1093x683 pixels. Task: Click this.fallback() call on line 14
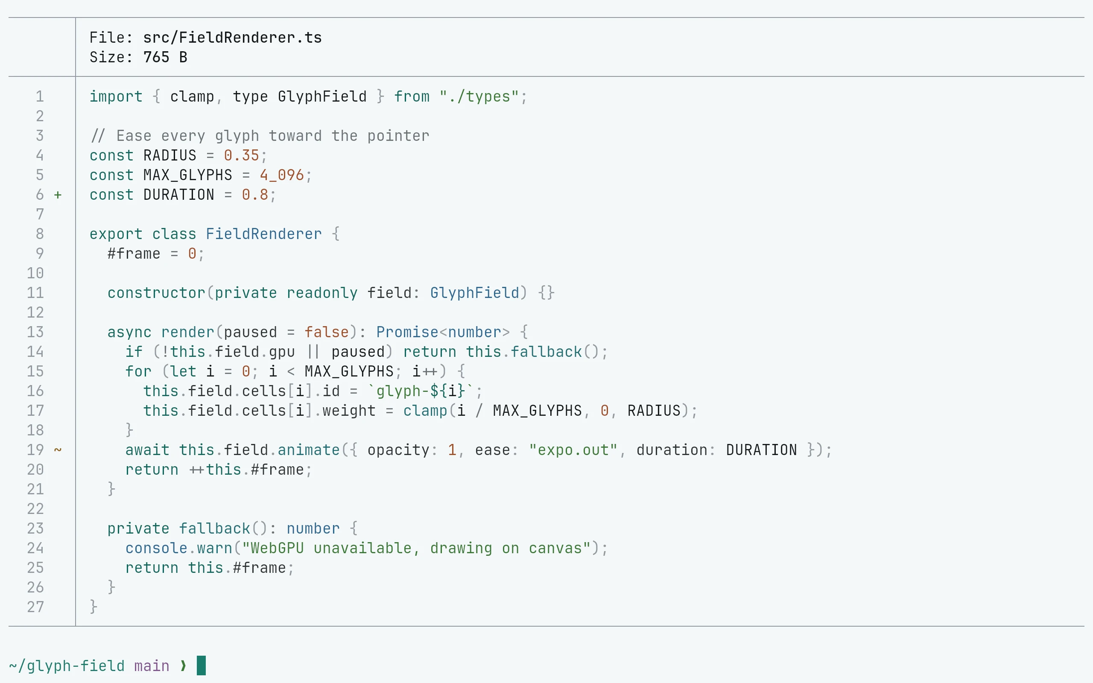pyautogui.click(x=537, y=352)
